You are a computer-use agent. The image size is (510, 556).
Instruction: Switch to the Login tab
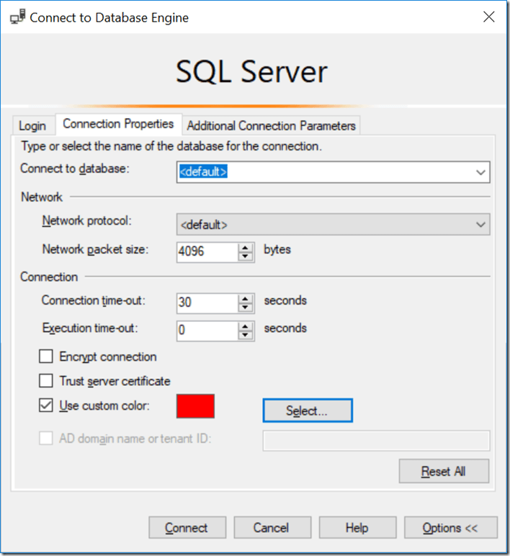[32, 125]
